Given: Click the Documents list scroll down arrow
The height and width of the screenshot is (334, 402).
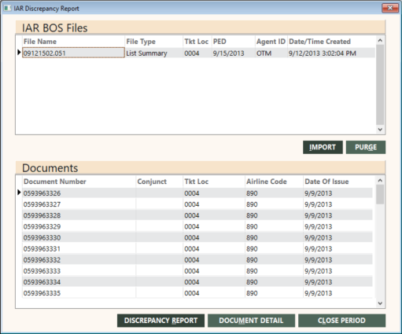Looking at the screenshot, I should [x=380, y=303].
